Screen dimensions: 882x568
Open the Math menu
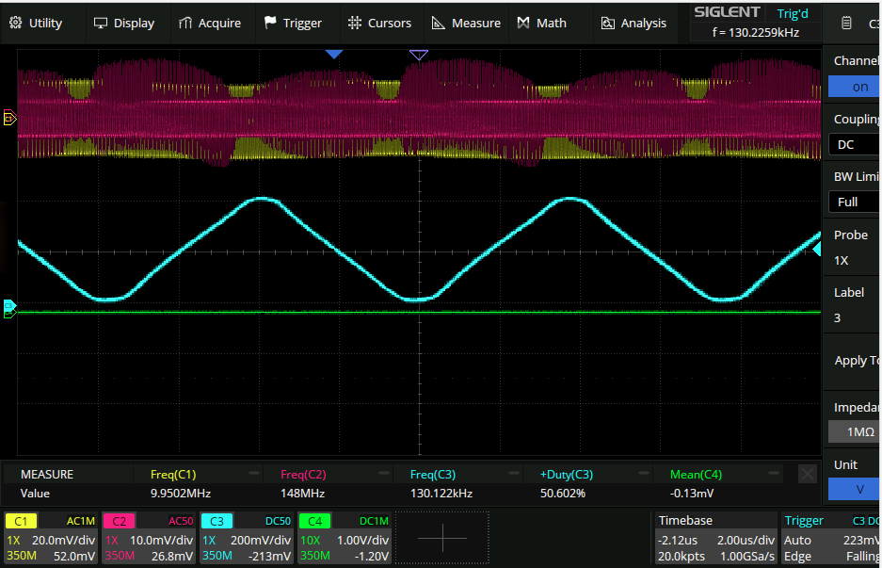coord(542,23)
